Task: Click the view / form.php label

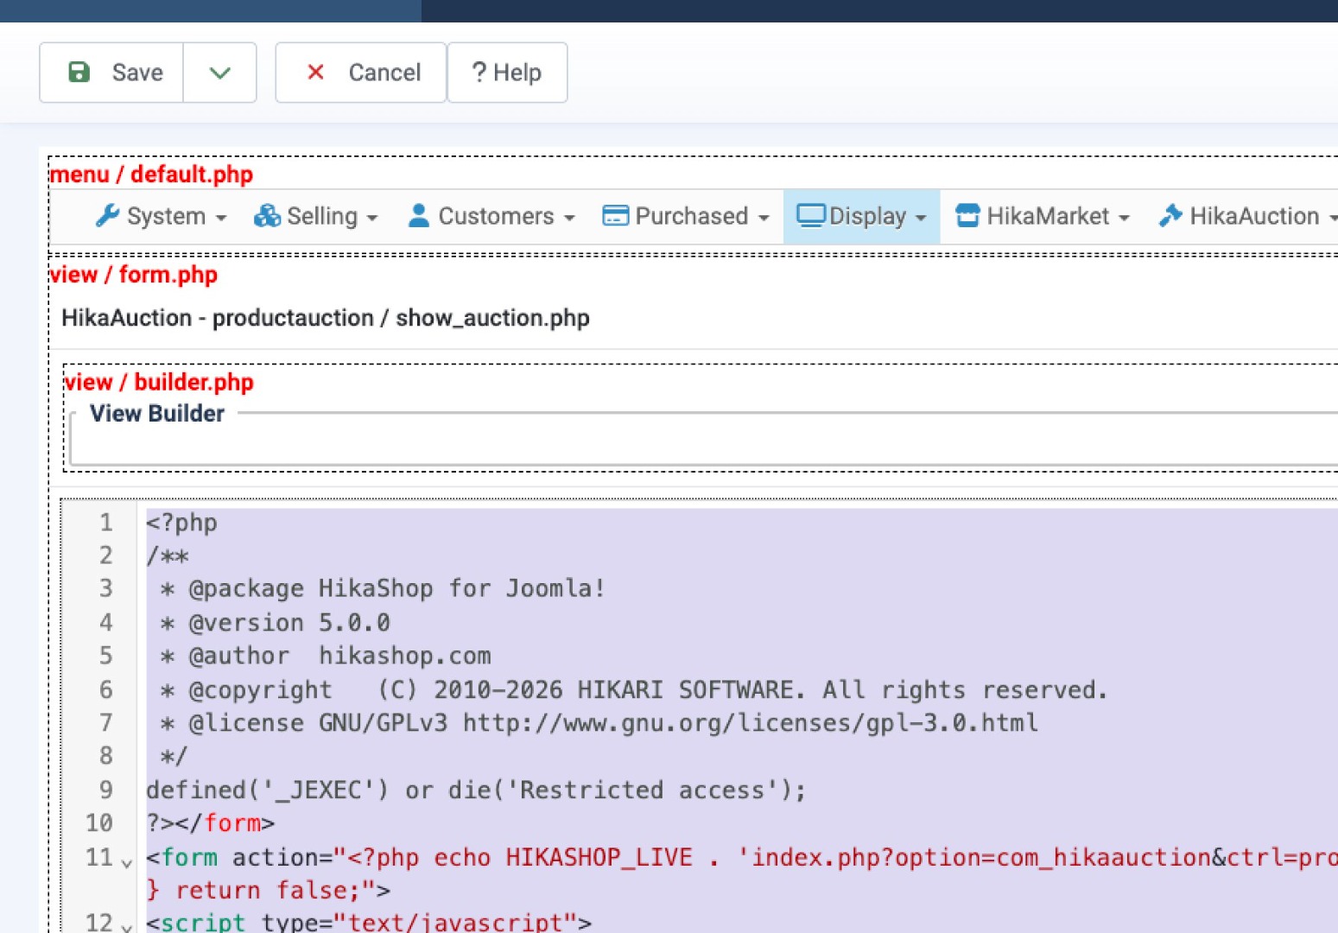Action: 134,275
